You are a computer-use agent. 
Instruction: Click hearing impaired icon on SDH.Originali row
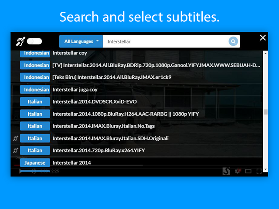pyautogui.click(x=16, y=138)
